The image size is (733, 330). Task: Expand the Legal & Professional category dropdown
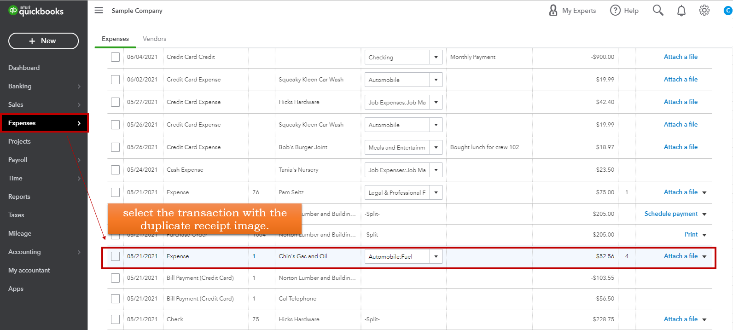pyautogui.click(x=436, y=192)
